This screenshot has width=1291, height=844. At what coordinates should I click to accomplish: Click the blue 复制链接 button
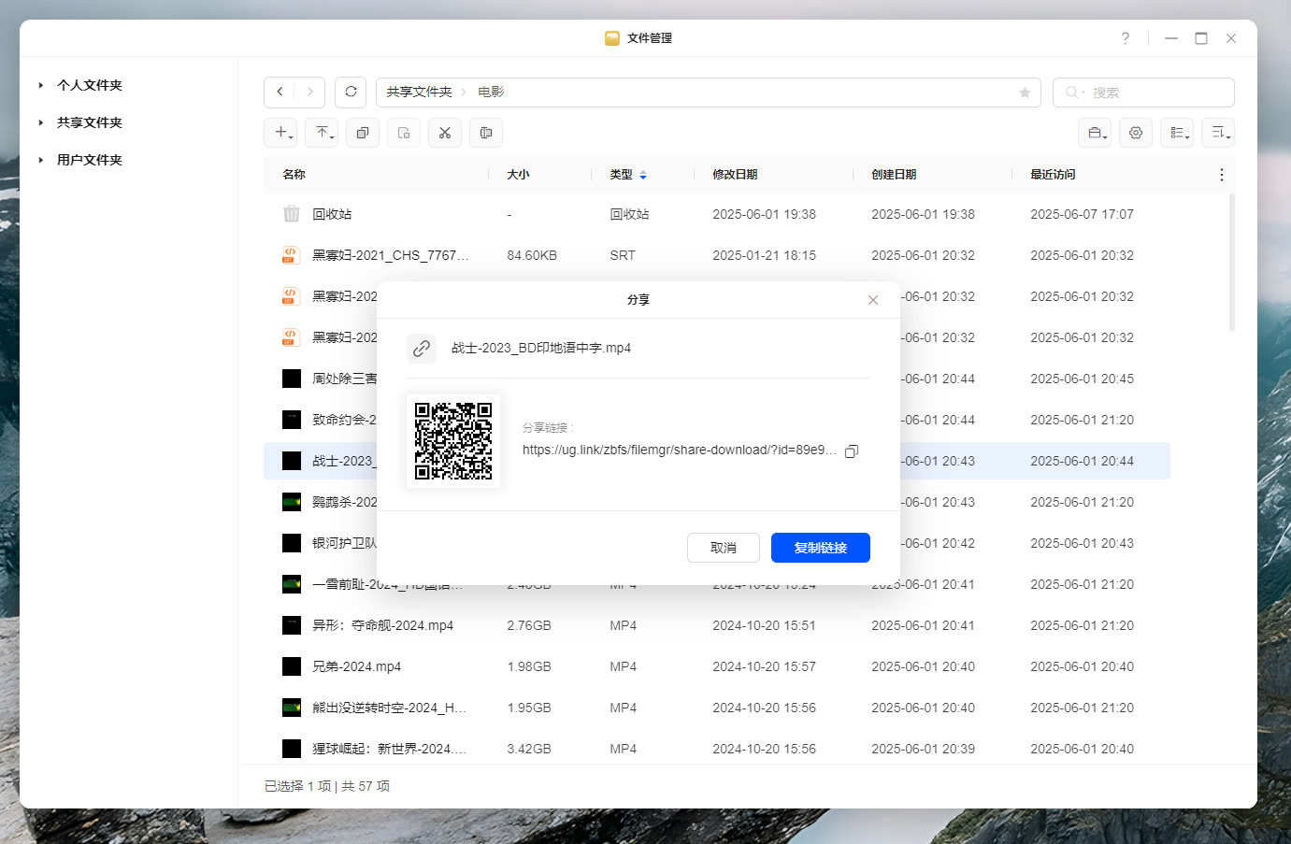(x=821, y=548)
